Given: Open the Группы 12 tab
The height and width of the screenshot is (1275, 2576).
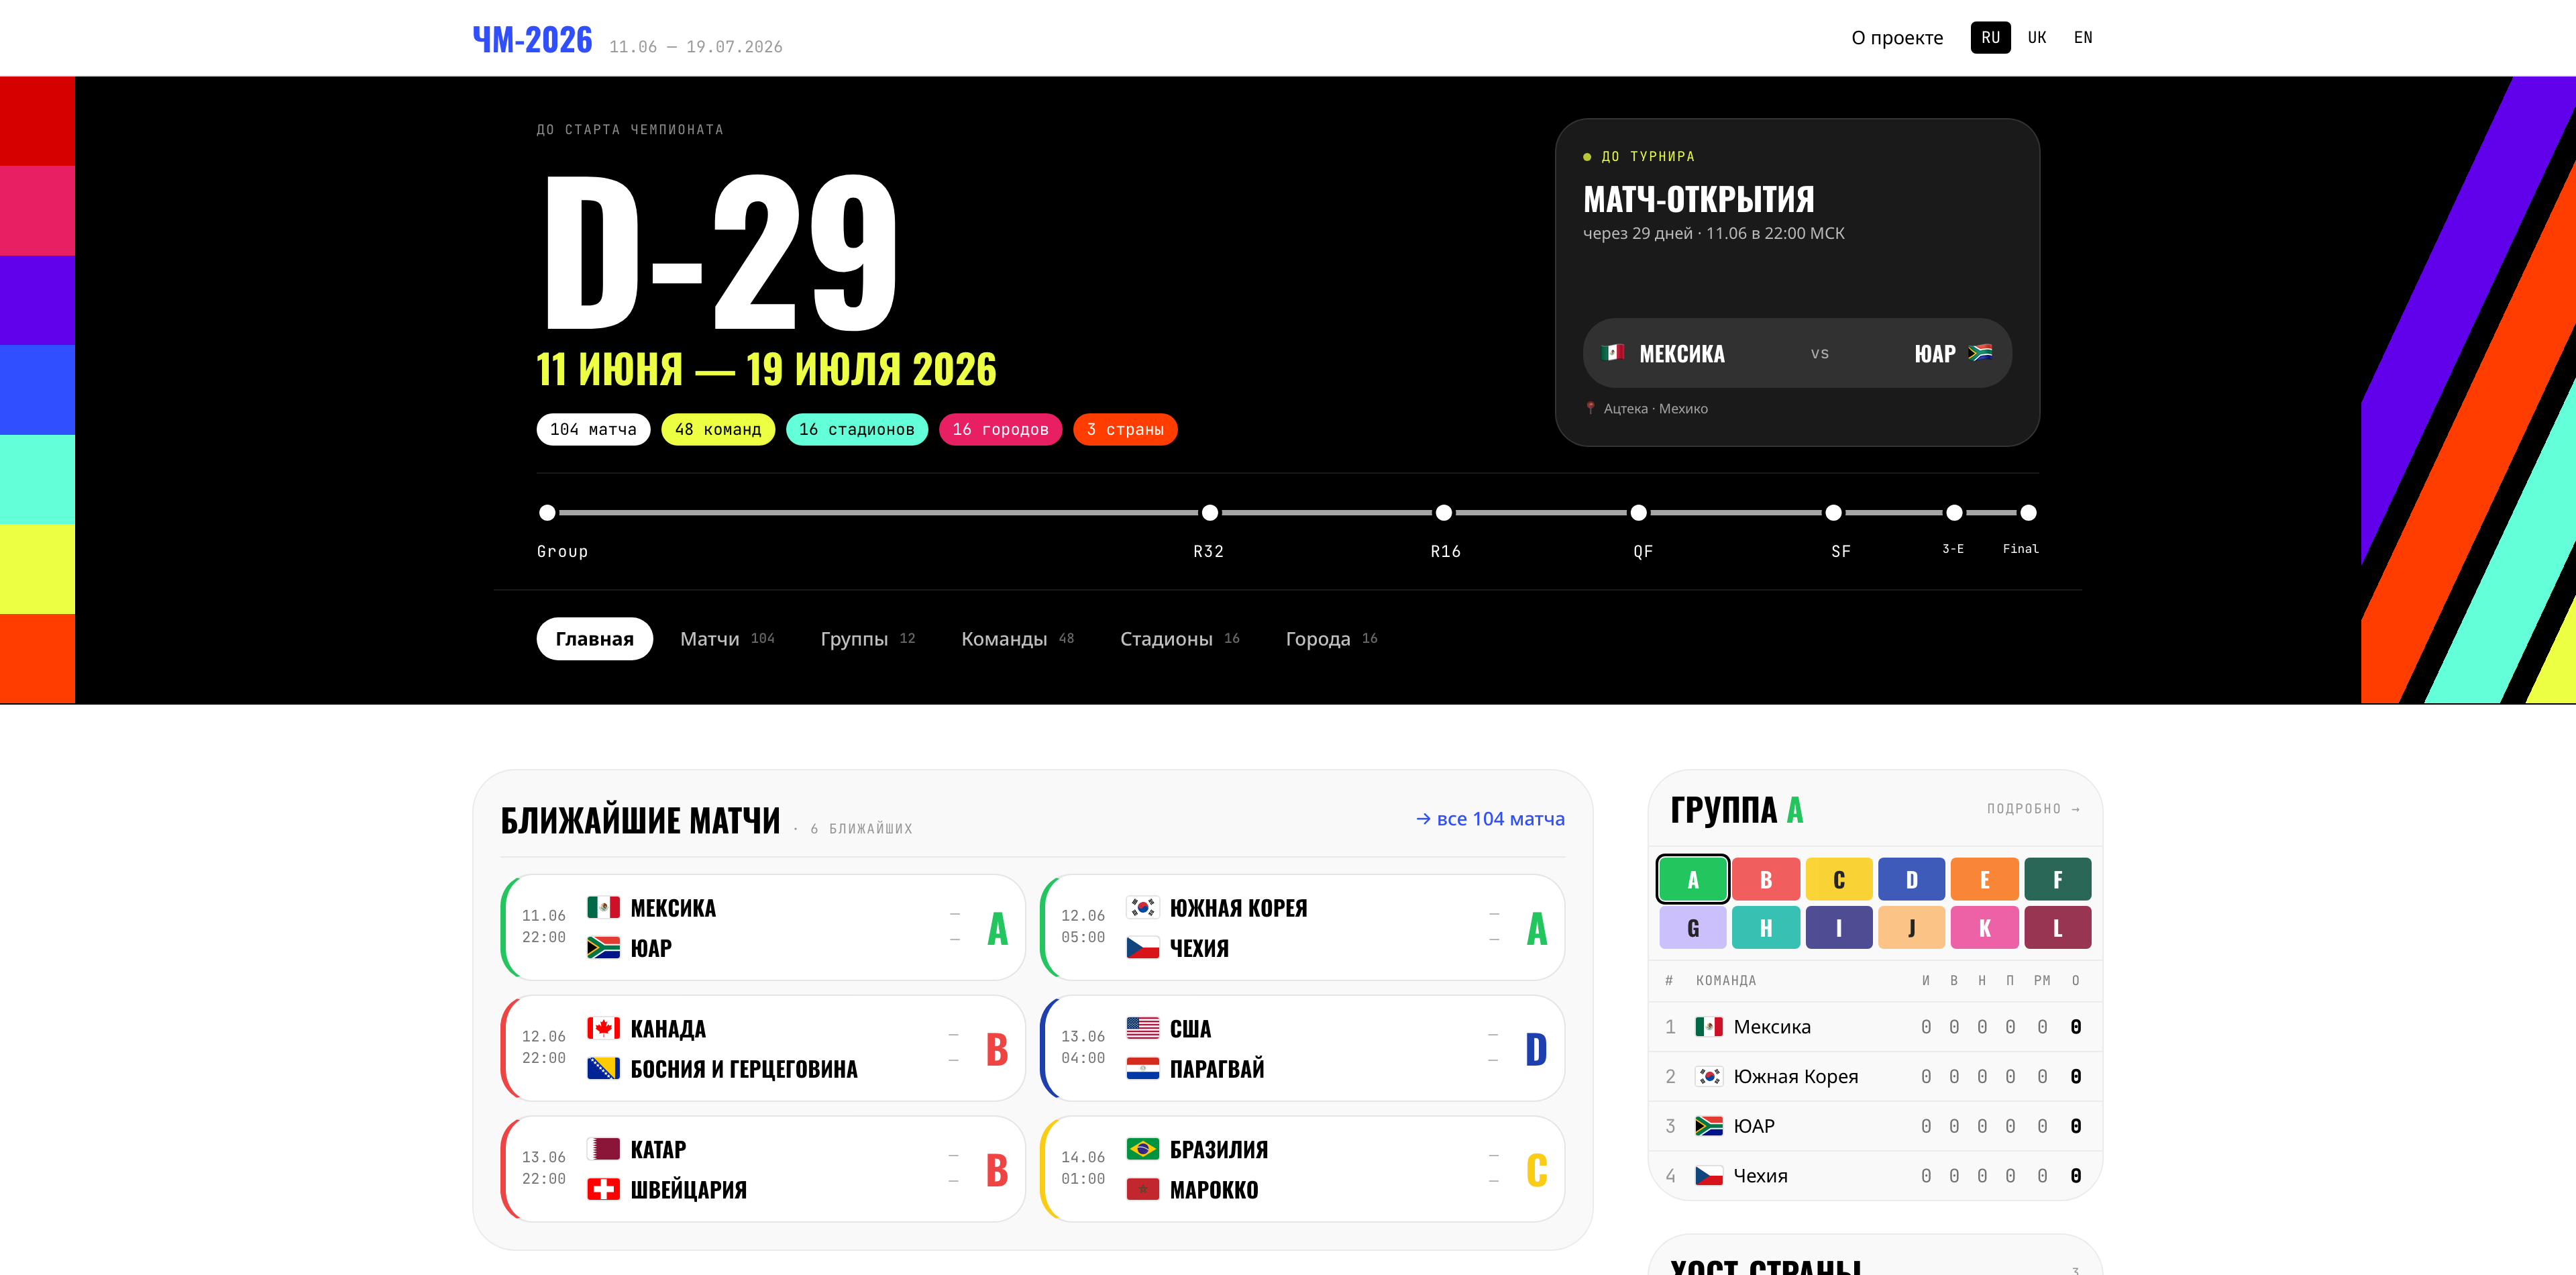Looking at the screenshot, I should (867, 639).
